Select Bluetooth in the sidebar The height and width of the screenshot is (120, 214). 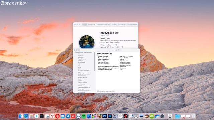(x=81, y=57)
